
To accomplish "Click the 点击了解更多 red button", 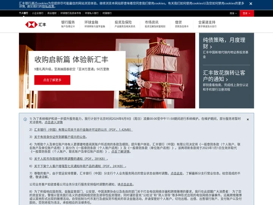I will (x=52, y=80).
